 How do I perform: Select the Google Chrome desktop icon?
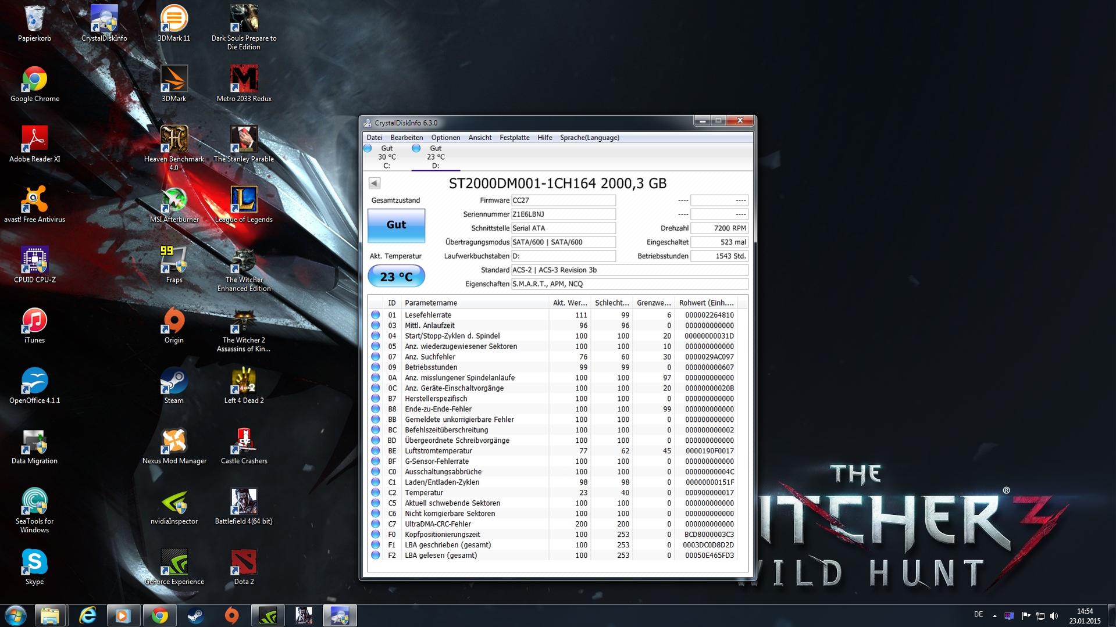coord(34,84)
